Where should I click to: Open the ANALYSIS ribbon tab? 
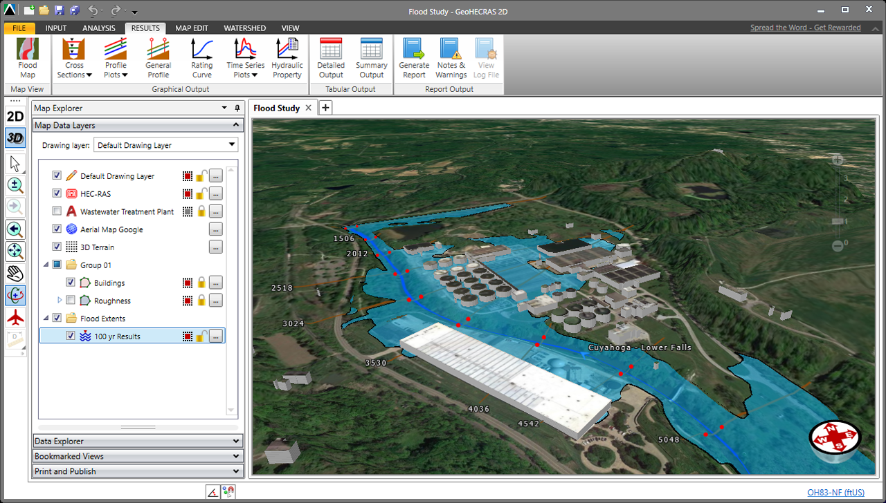98,28
